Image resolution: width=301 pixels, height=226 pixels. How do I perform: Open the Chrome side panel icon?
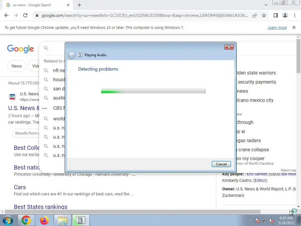click(276, 15)
